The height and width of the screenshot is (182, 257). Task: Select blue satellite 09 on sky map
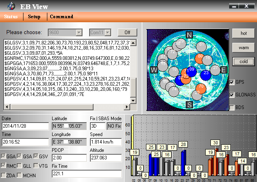coord(192,69)
